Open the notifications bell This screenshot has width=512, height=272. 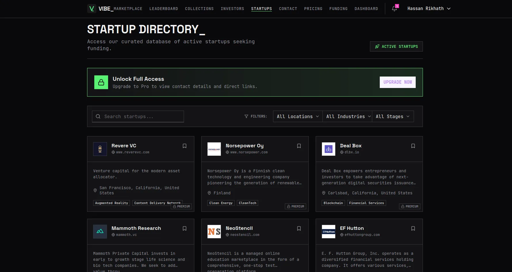[394, 9]
